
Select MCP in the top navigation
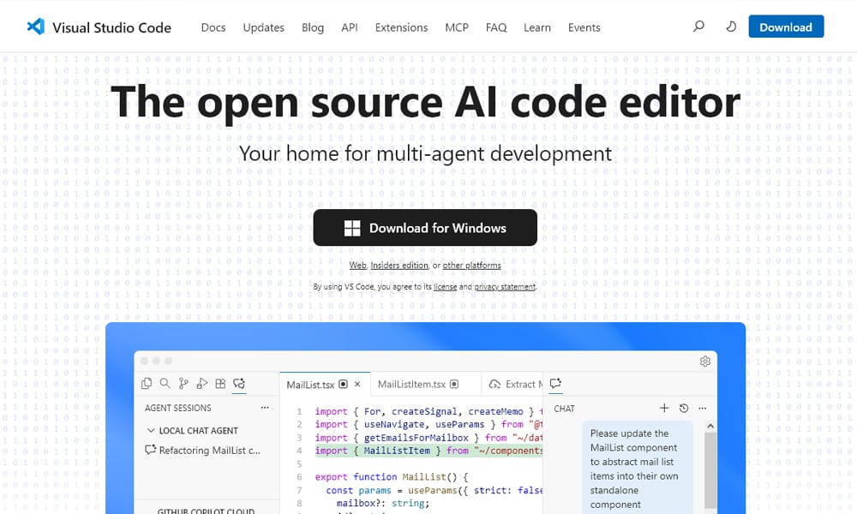[x=457, y=27]
